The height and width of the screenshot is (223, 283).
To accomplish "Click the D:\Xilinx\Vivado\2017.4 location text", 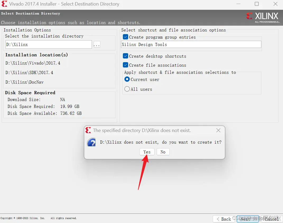I will 33,63.
